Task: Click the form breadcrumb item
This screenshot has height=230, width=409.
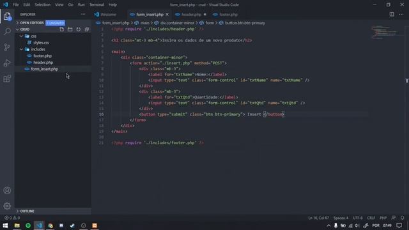Action: (210, 23)
